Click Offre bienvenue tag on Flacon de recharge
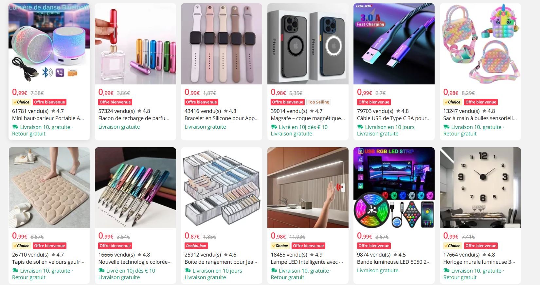This screenshot has height=285, width=540. click(x=115, y=102)
